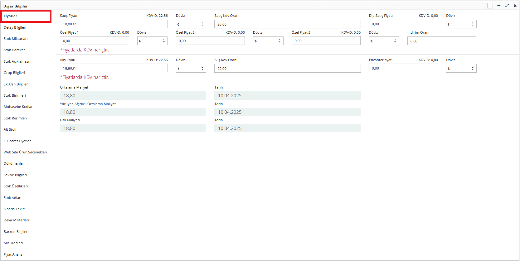Expand the Envanter fiyatı Döviz selector

pos(461,69)
